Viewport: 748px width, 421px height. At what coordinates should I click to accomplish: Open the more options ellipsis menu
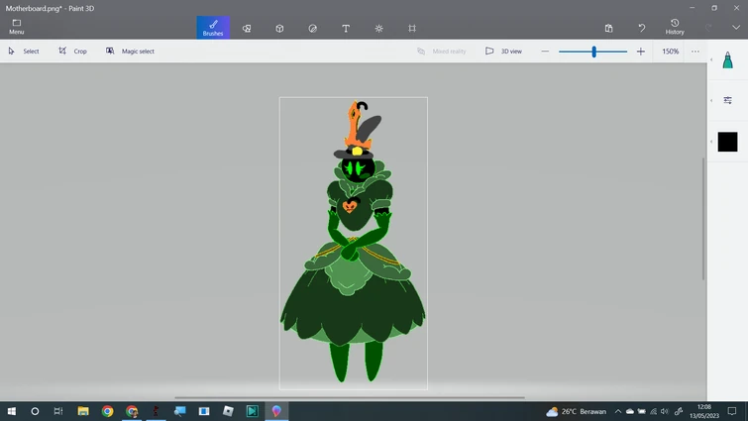(695, 52)
